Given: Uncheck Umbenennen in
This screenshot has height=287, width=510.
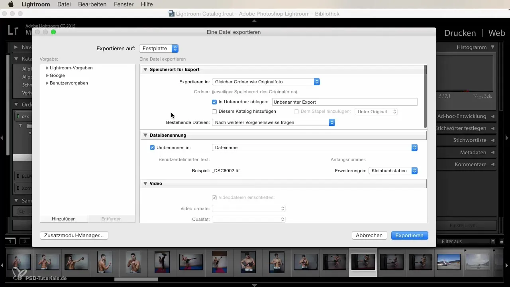Looking at the screenshot, I should 152,147.
